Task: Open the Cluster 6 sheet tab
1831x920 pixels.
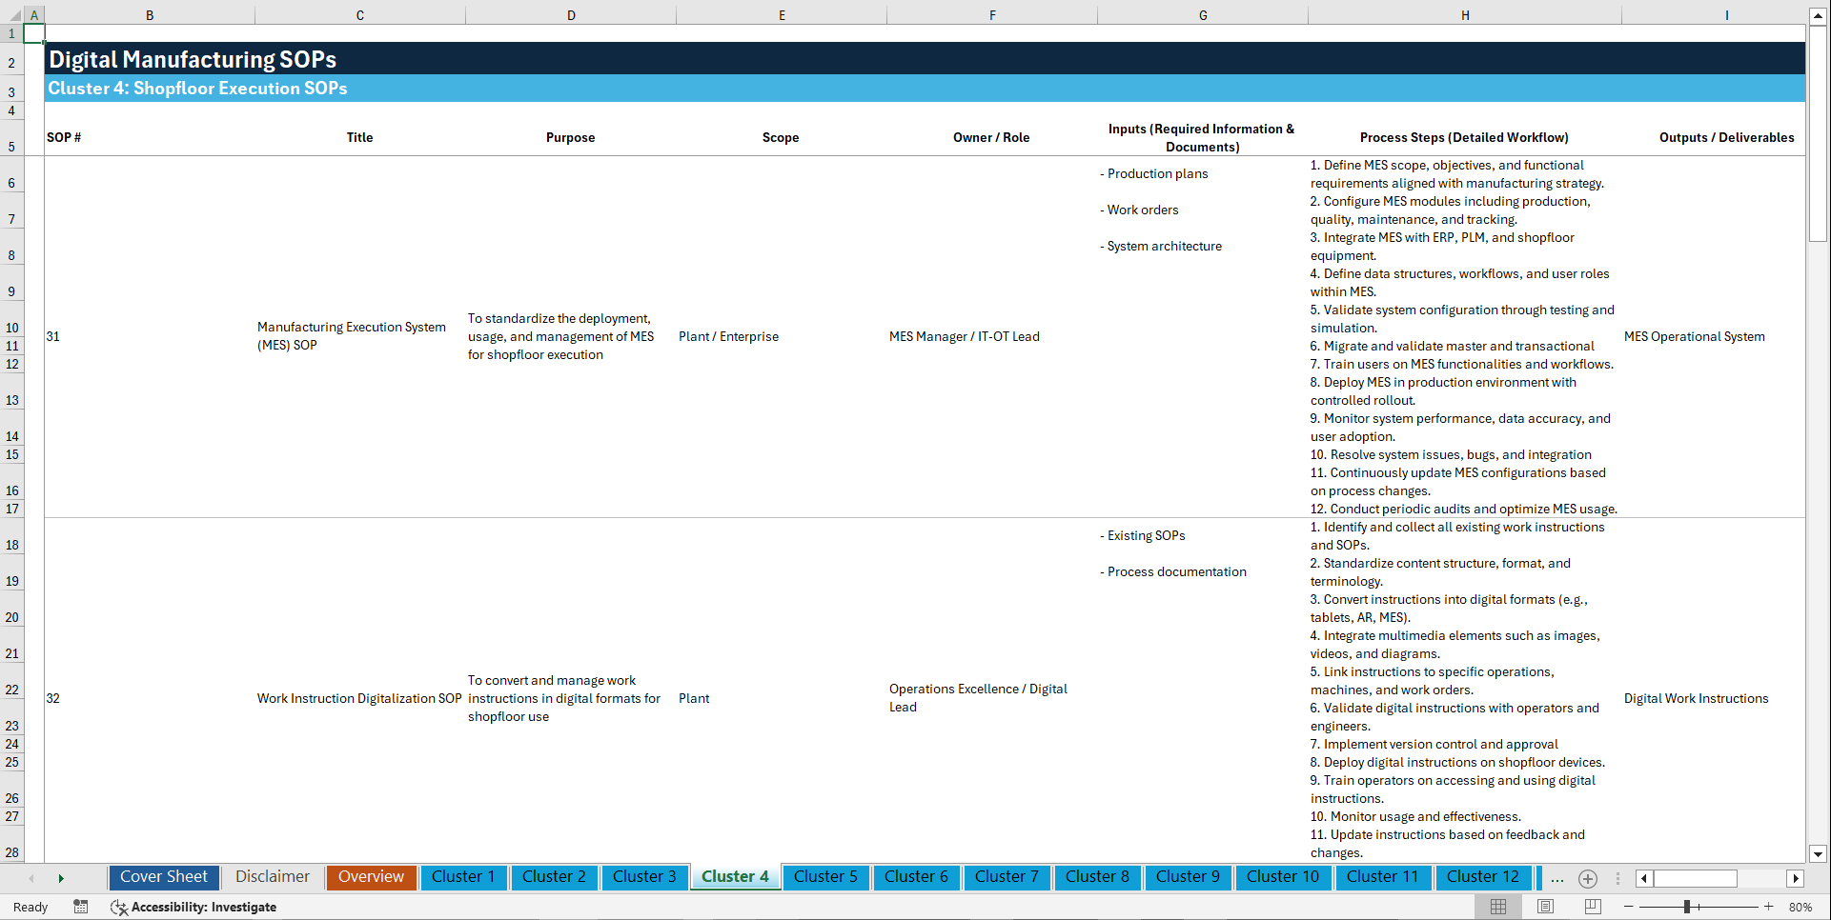Action: click(916, 877)
